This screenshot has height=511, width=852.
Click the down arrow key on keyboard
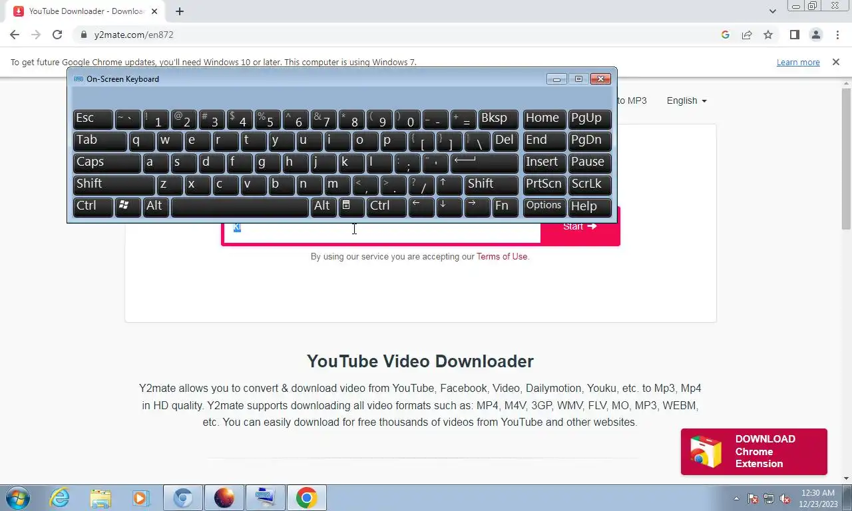(449, 207)
